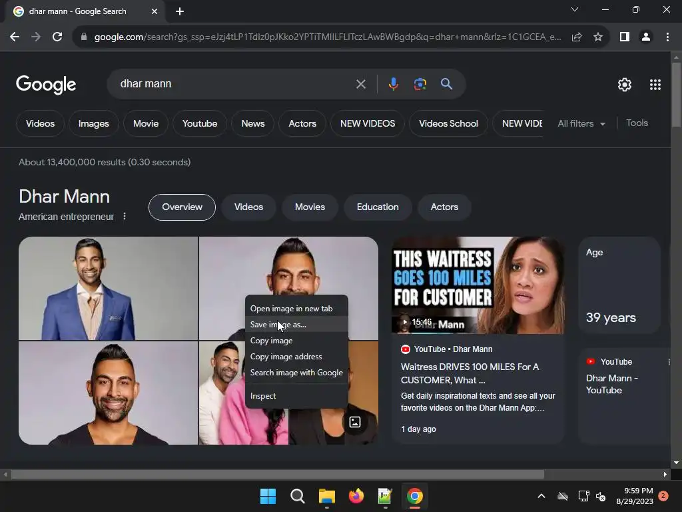Open Notepad++ from the taskbar

click(x=386, y=496)
